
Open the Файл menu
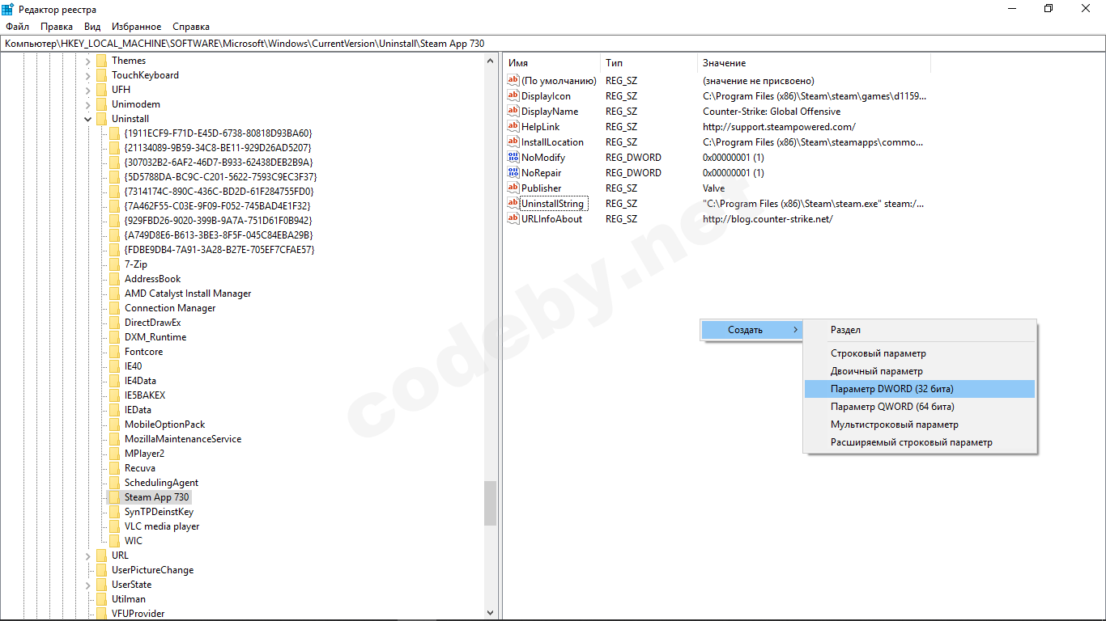tap(17, 27)
